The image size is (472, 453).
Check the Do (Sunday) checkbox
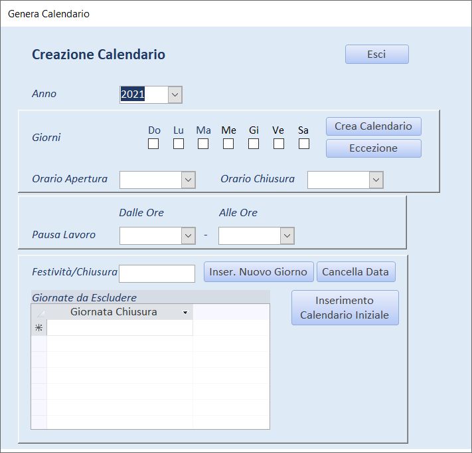[x=153, y=144]
